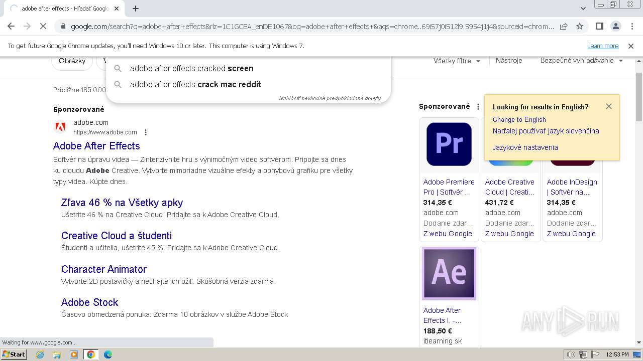Screen dimensions: 643x361
Task: Open the Windows Start button
Action: tap(14, 354)
